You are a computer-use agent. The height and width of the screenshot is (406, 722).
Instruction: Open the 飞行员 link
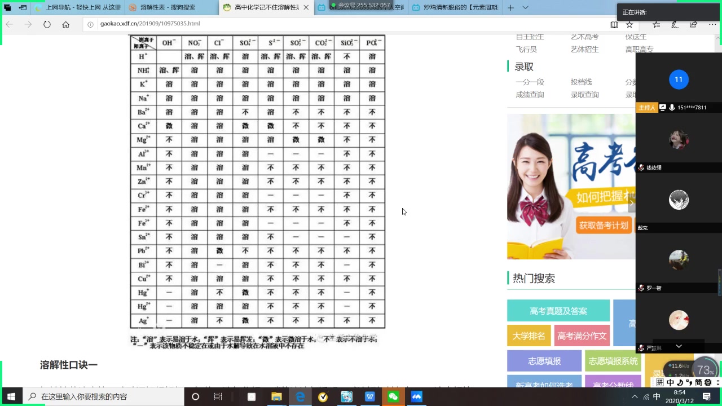click(x=526, y=50)
